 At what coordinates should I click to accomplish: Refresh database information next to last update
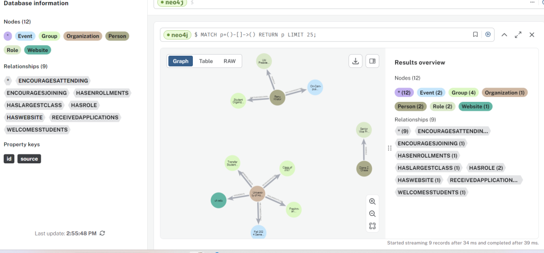click(102, 233)
